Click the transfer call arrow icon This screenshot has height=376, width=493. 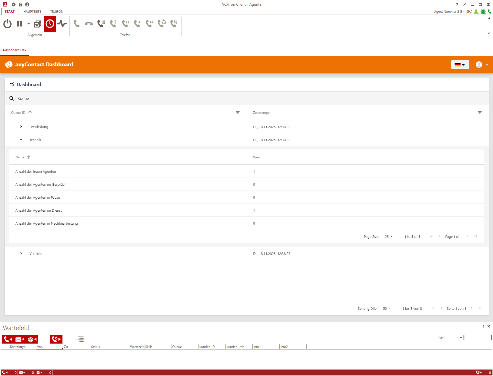coord(137,24)
